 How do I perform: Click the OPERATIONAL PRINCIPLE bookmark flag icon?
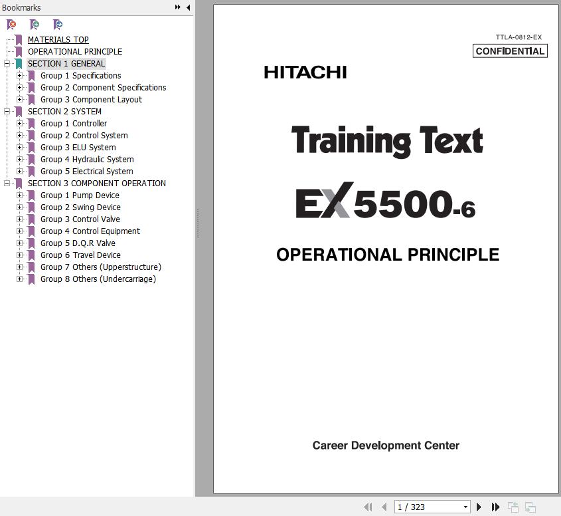pyautogui.click(x=19, y=52)
